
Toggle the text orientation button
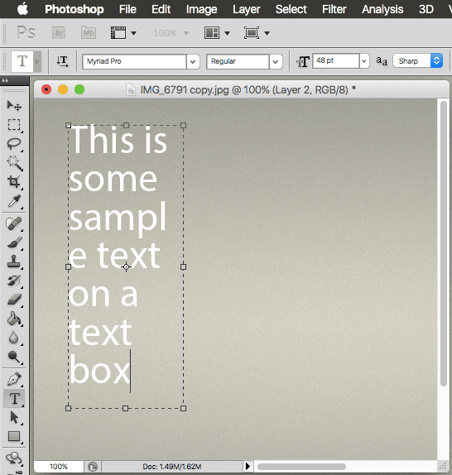click(x=62, y=61)
